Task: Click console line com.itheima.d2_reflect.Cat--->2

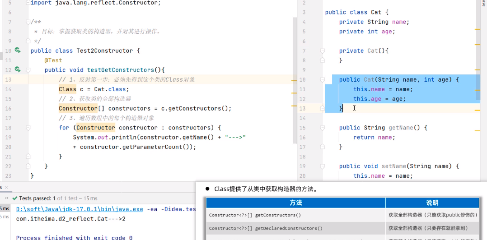Action: pos(71,219)
